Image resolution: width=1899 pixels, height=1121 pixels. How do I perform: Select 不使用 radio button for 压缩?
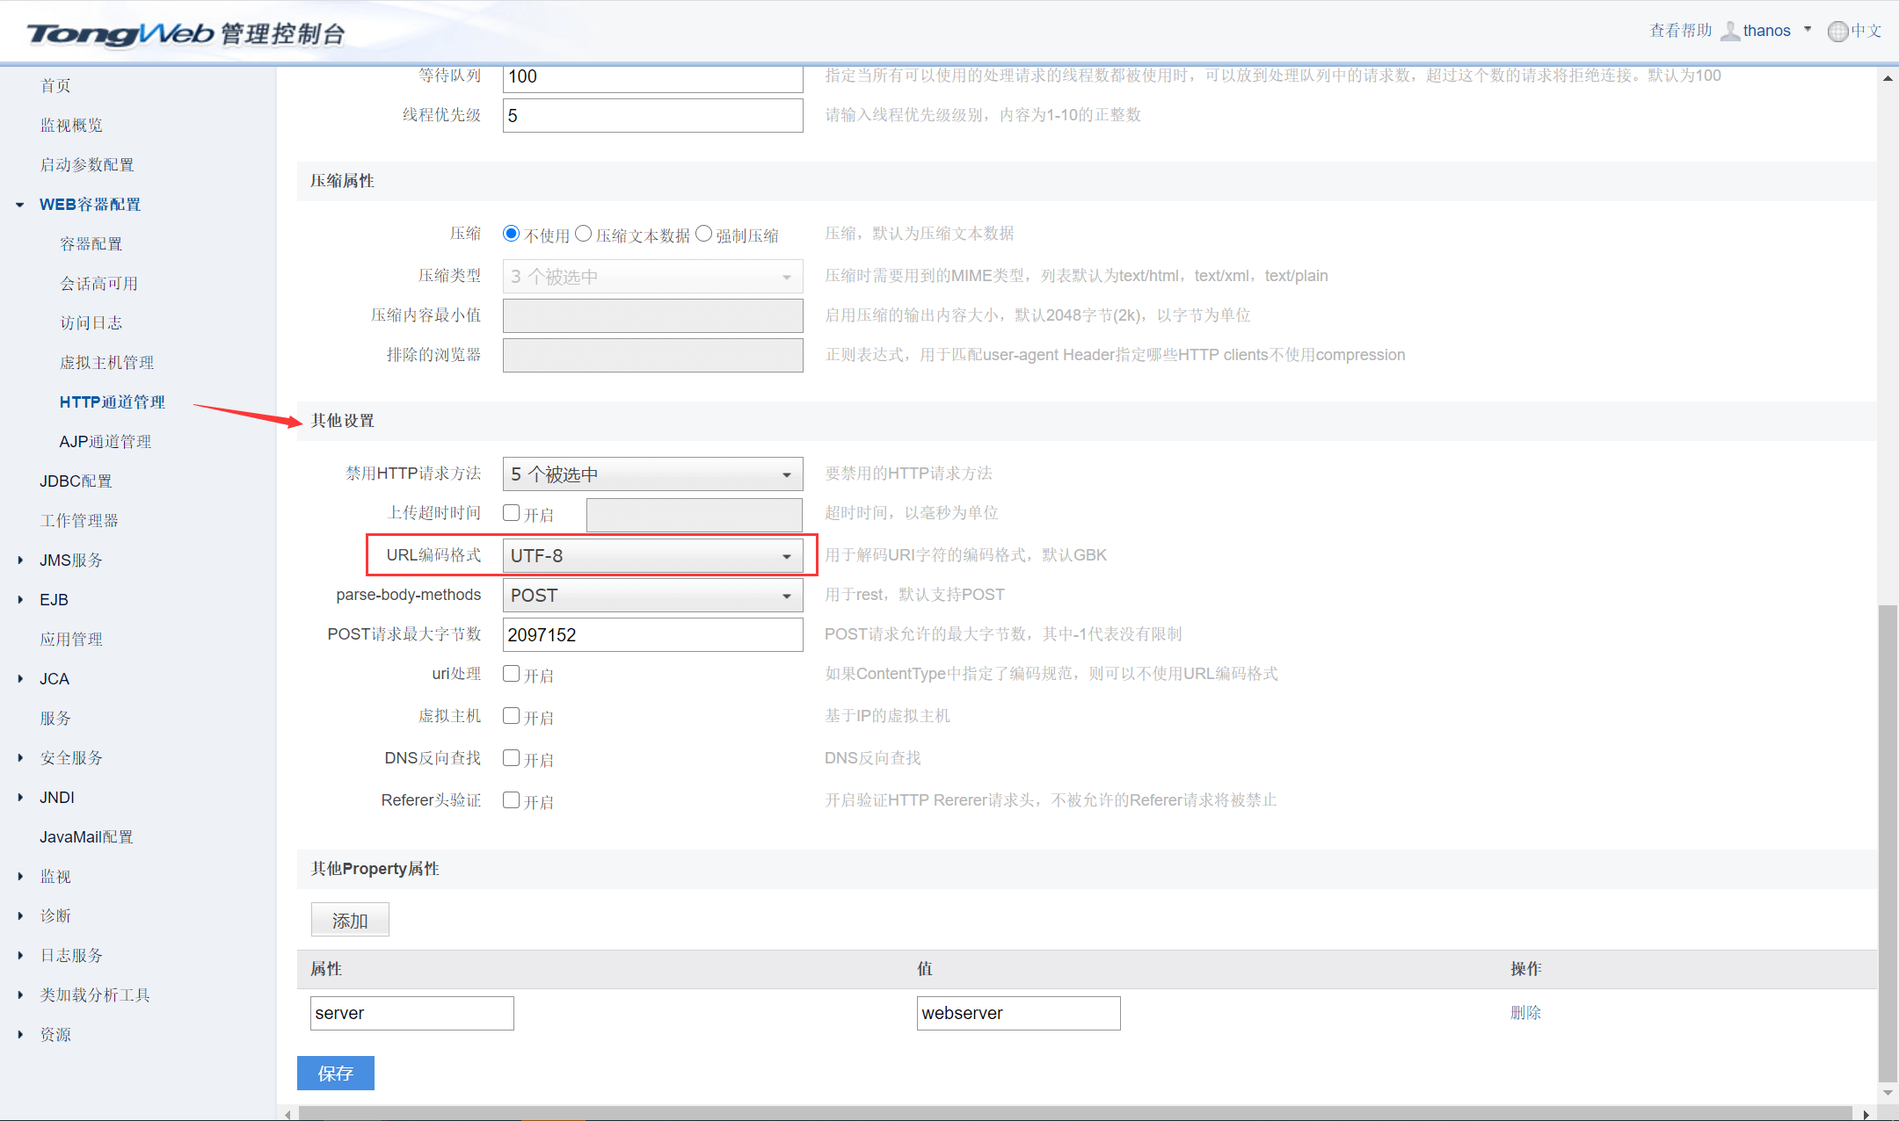point(510,235)
